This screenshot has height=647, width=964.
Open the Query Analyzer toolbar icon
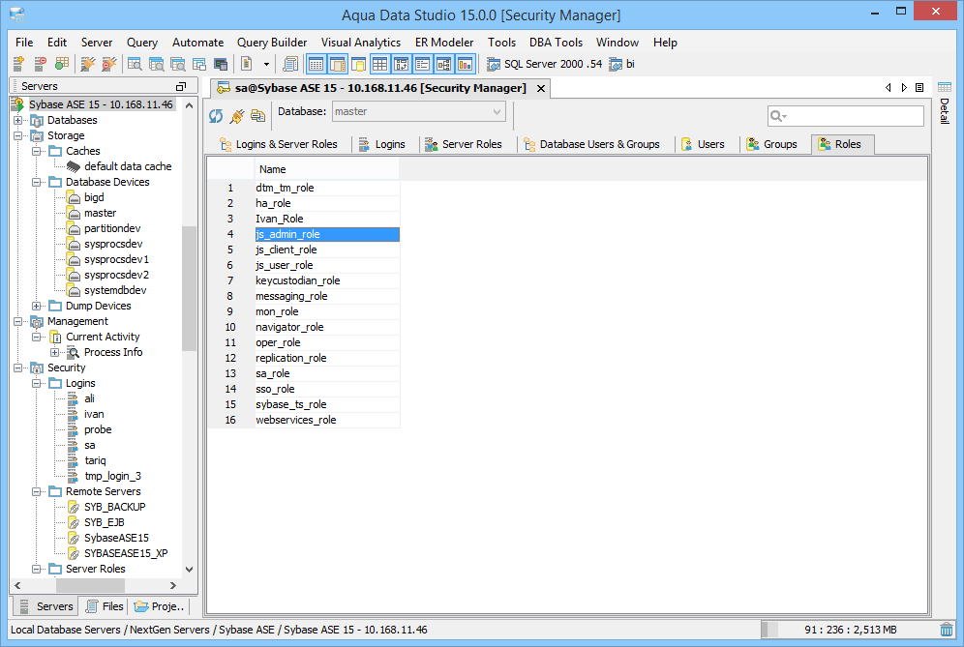point(134,63)
